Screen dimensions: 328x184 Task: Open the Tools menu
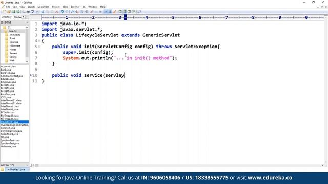click(x=65, y=7)
